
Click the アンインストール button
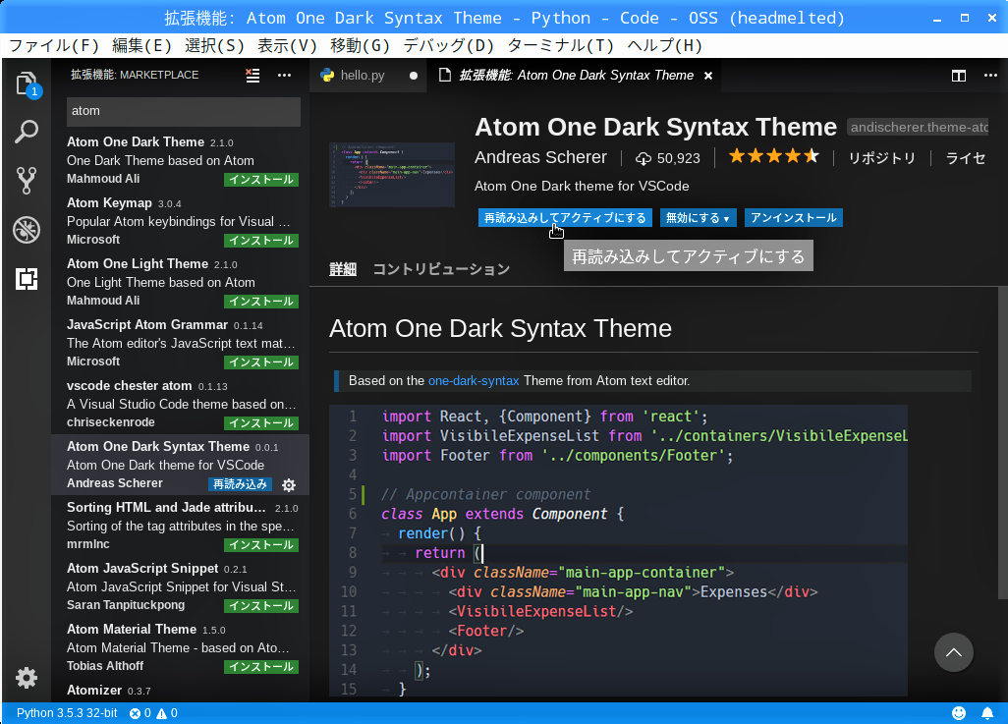click(793, 218)
